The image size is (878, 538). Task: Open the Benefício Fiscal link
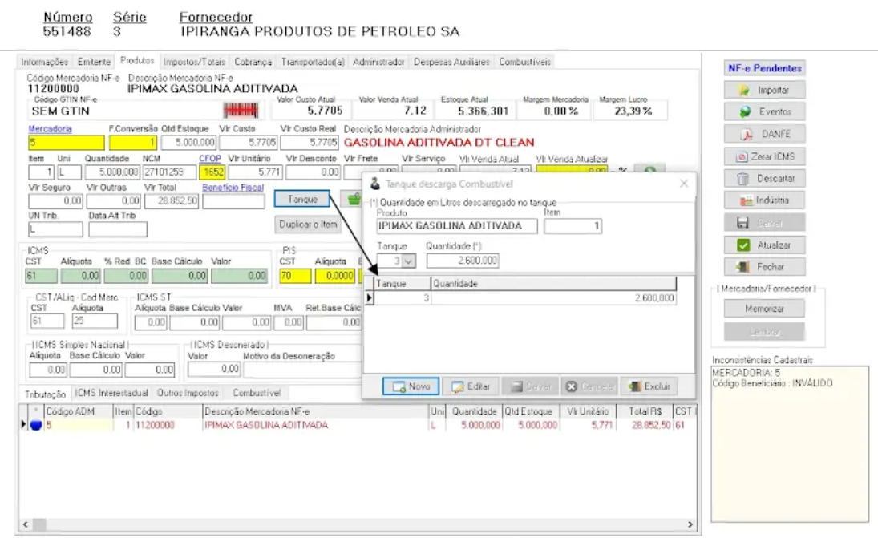point(233,188)
